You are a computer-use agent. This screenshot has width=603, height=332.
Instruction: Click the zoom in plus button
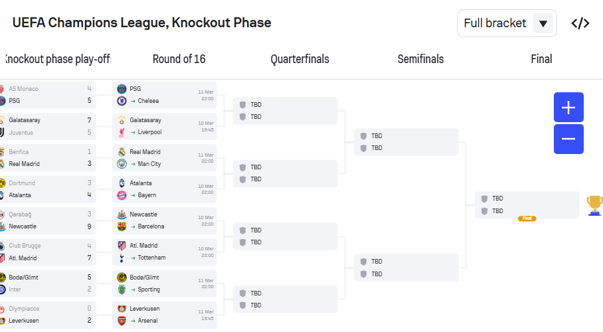568,108
